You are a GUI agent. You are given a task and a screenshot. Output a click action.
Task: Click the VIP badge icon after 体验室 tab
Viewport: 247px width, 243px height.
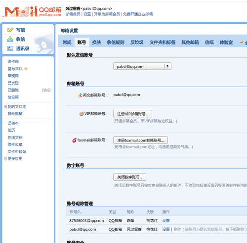click(241, 43)
